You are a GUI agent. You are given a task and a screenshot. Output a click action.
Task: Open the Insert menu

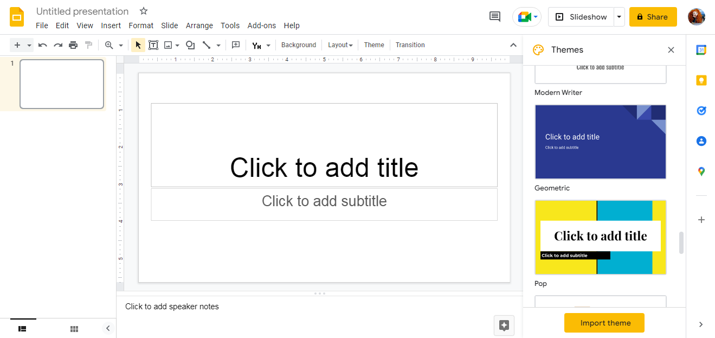111,25
